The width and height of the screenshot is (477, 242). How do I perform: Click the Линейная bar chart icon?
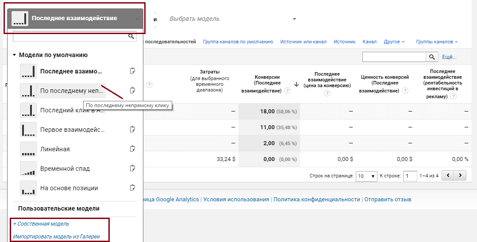tap(28, 149)
